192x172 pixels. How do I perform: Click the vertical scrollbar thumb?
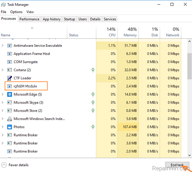click(x=190, y=66)
